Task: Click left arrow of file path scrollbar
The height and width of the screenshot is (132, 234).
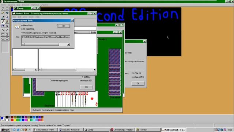Action: [x=23, y=44]
